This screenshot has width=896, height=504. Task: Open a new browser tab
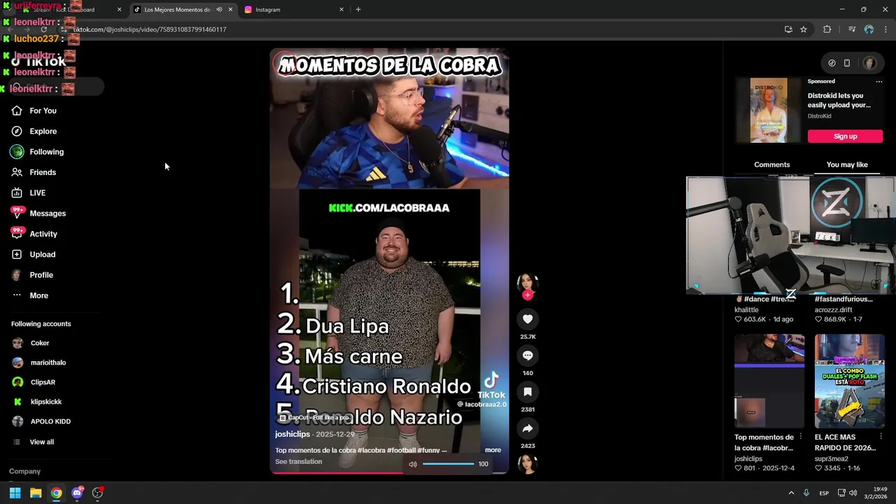(x=358, y=10)
